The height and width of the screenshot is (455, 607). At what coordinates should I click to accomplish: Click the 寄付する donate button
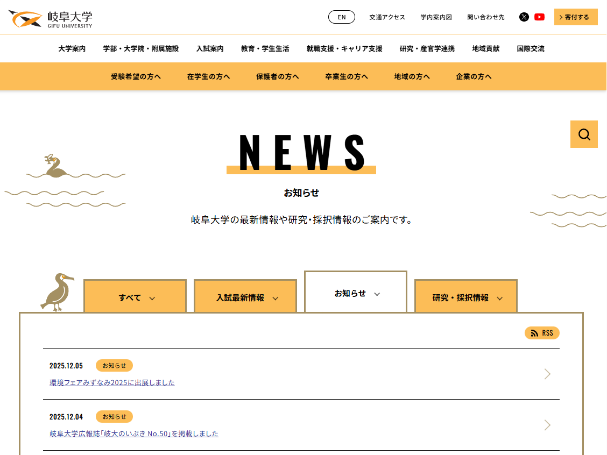point(576,17)
